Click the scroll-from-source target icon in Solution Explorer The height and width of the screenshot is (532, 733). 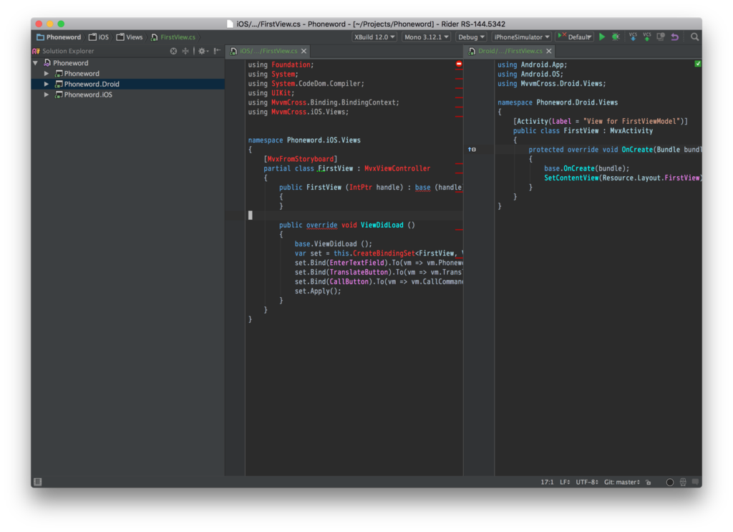(173, 51)
